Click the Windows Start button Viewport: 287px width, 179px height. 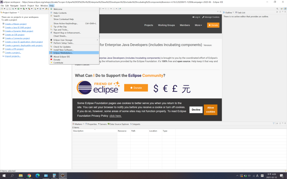tap(4, 176)
